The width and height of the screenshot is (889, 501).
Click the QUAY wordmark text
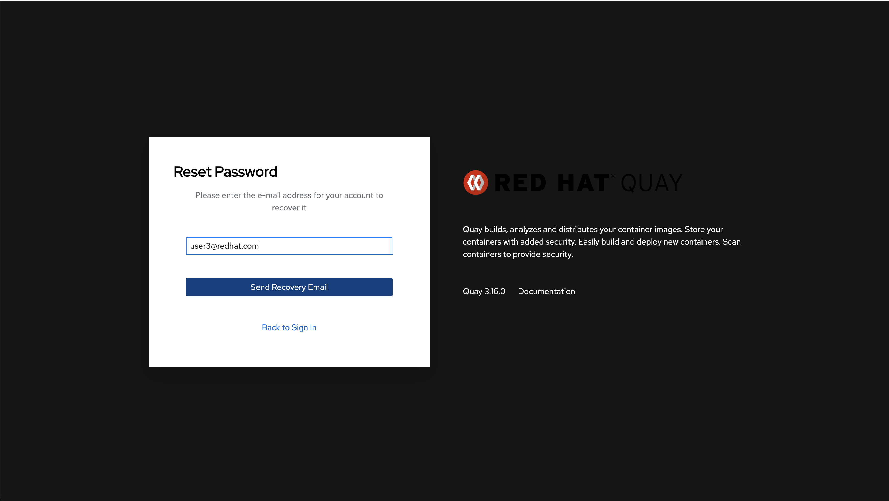point(652,183)
